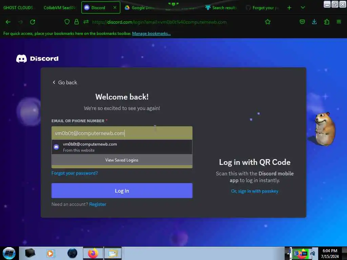Click the Log In button

[x=122, y=191]
